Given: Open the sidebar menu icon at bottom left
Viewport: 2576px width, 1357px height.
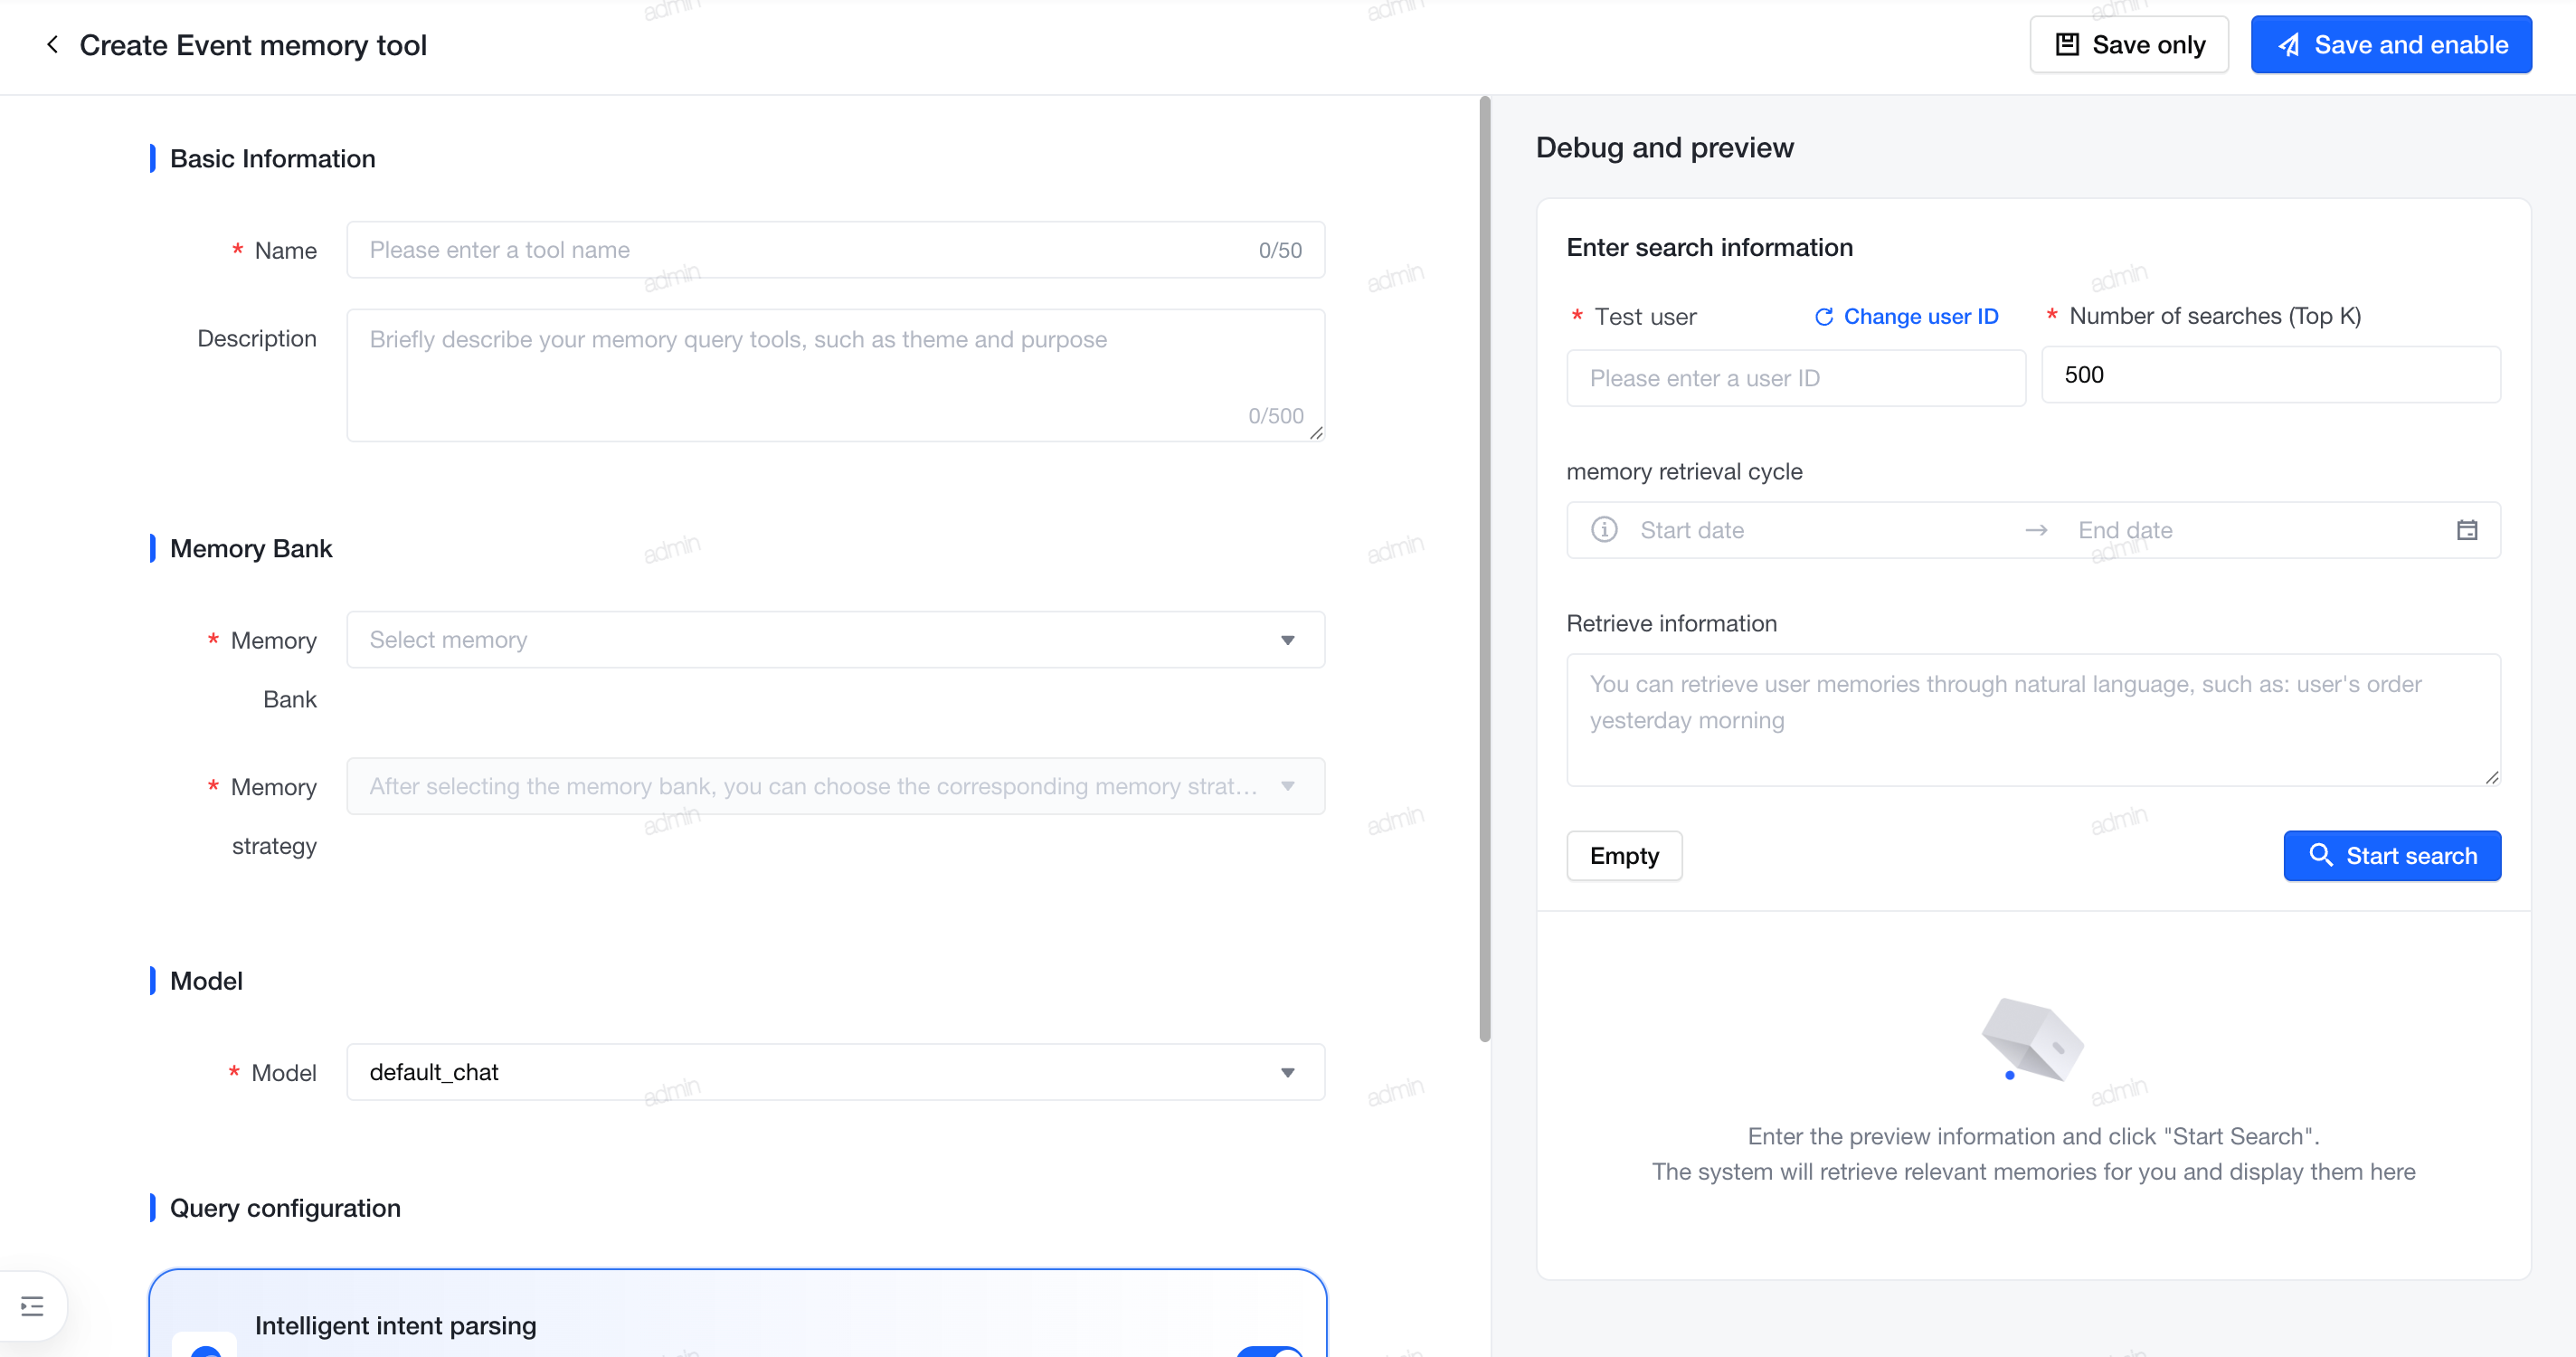Looking at the screenshot, I should click(32, 1305).
